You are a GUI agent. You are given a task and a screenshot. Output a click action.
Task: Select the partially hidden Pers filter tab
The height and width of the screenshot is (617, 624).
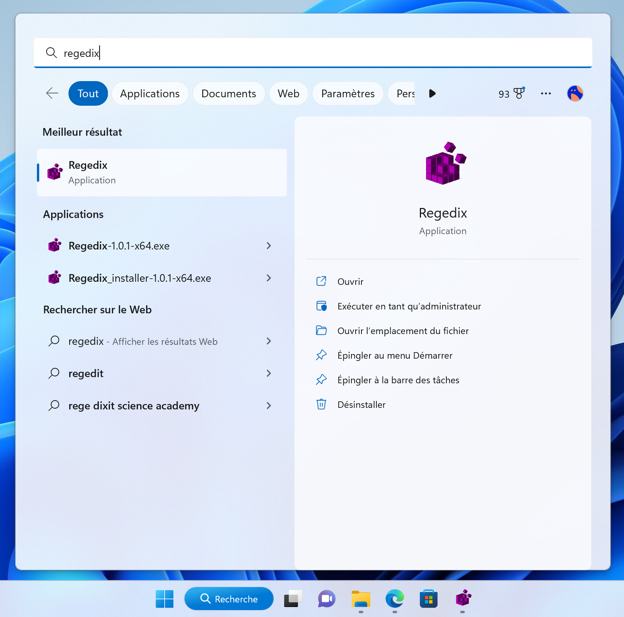pos(401,93)
